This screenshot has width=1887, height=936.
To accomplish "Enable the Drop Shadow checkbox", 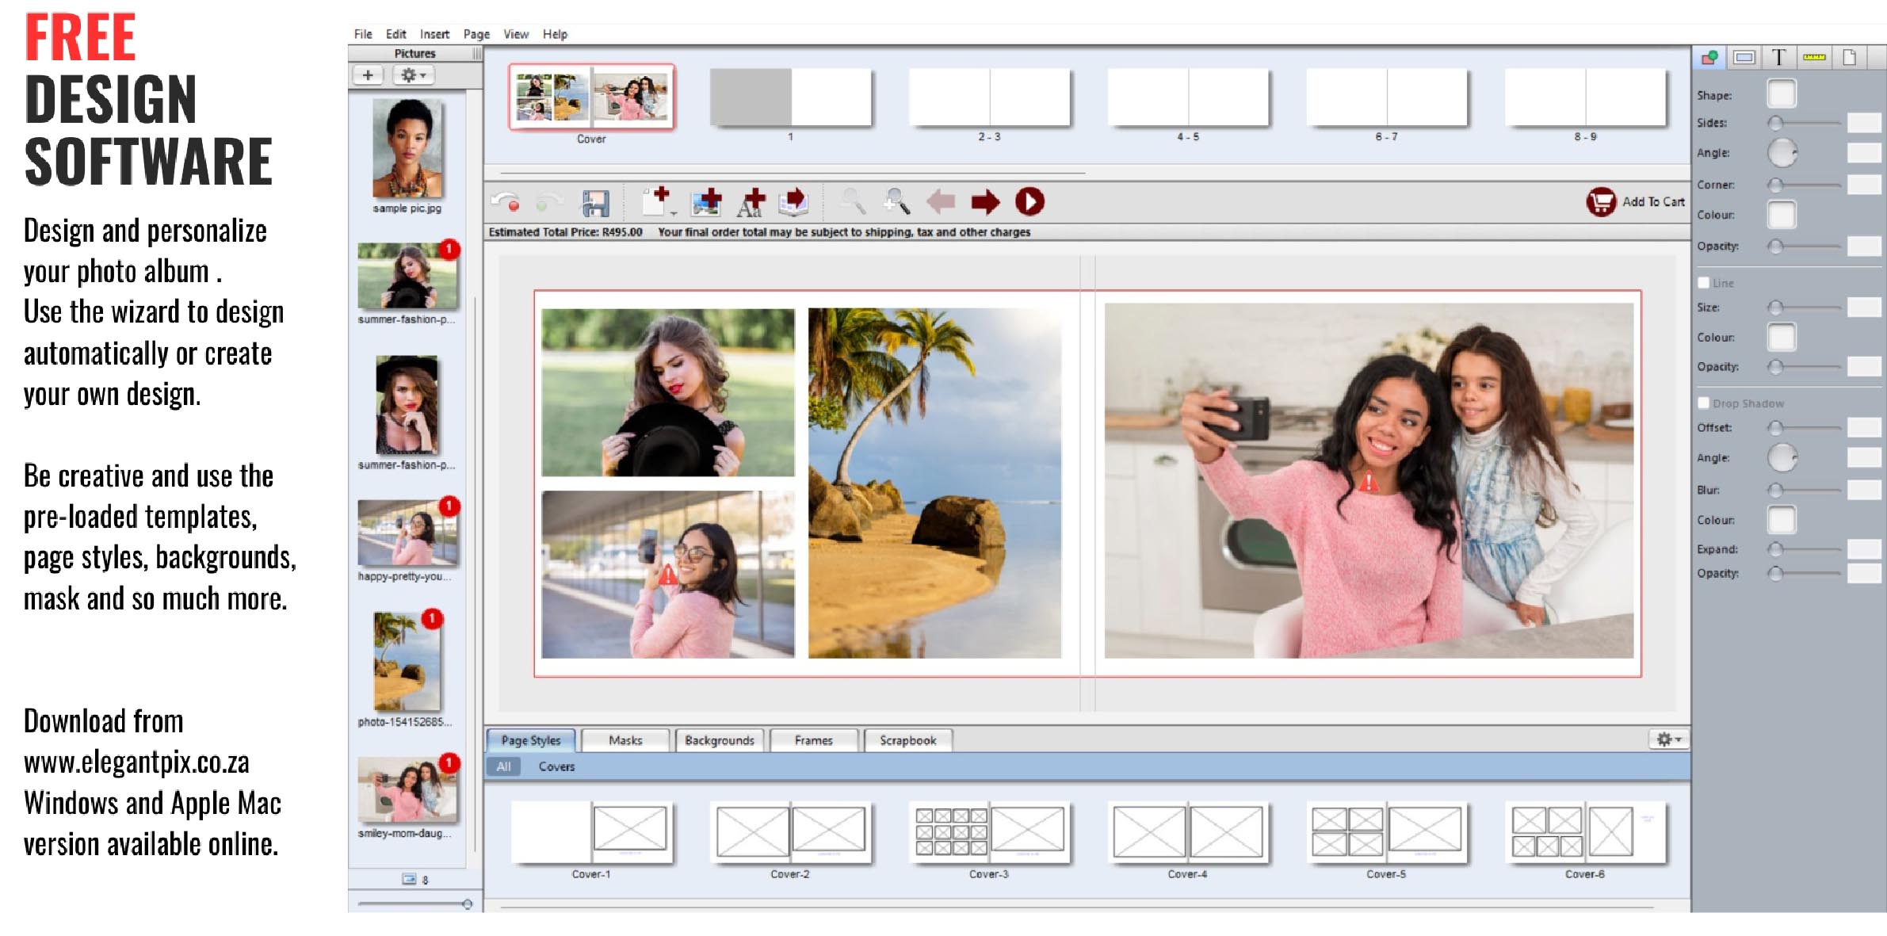I will (1703, 403).
